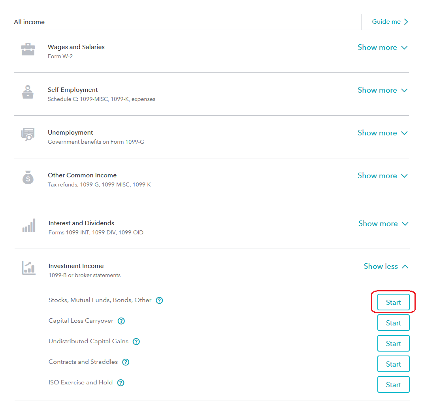Expand Unemployment section with Show more

pos(383,133)
